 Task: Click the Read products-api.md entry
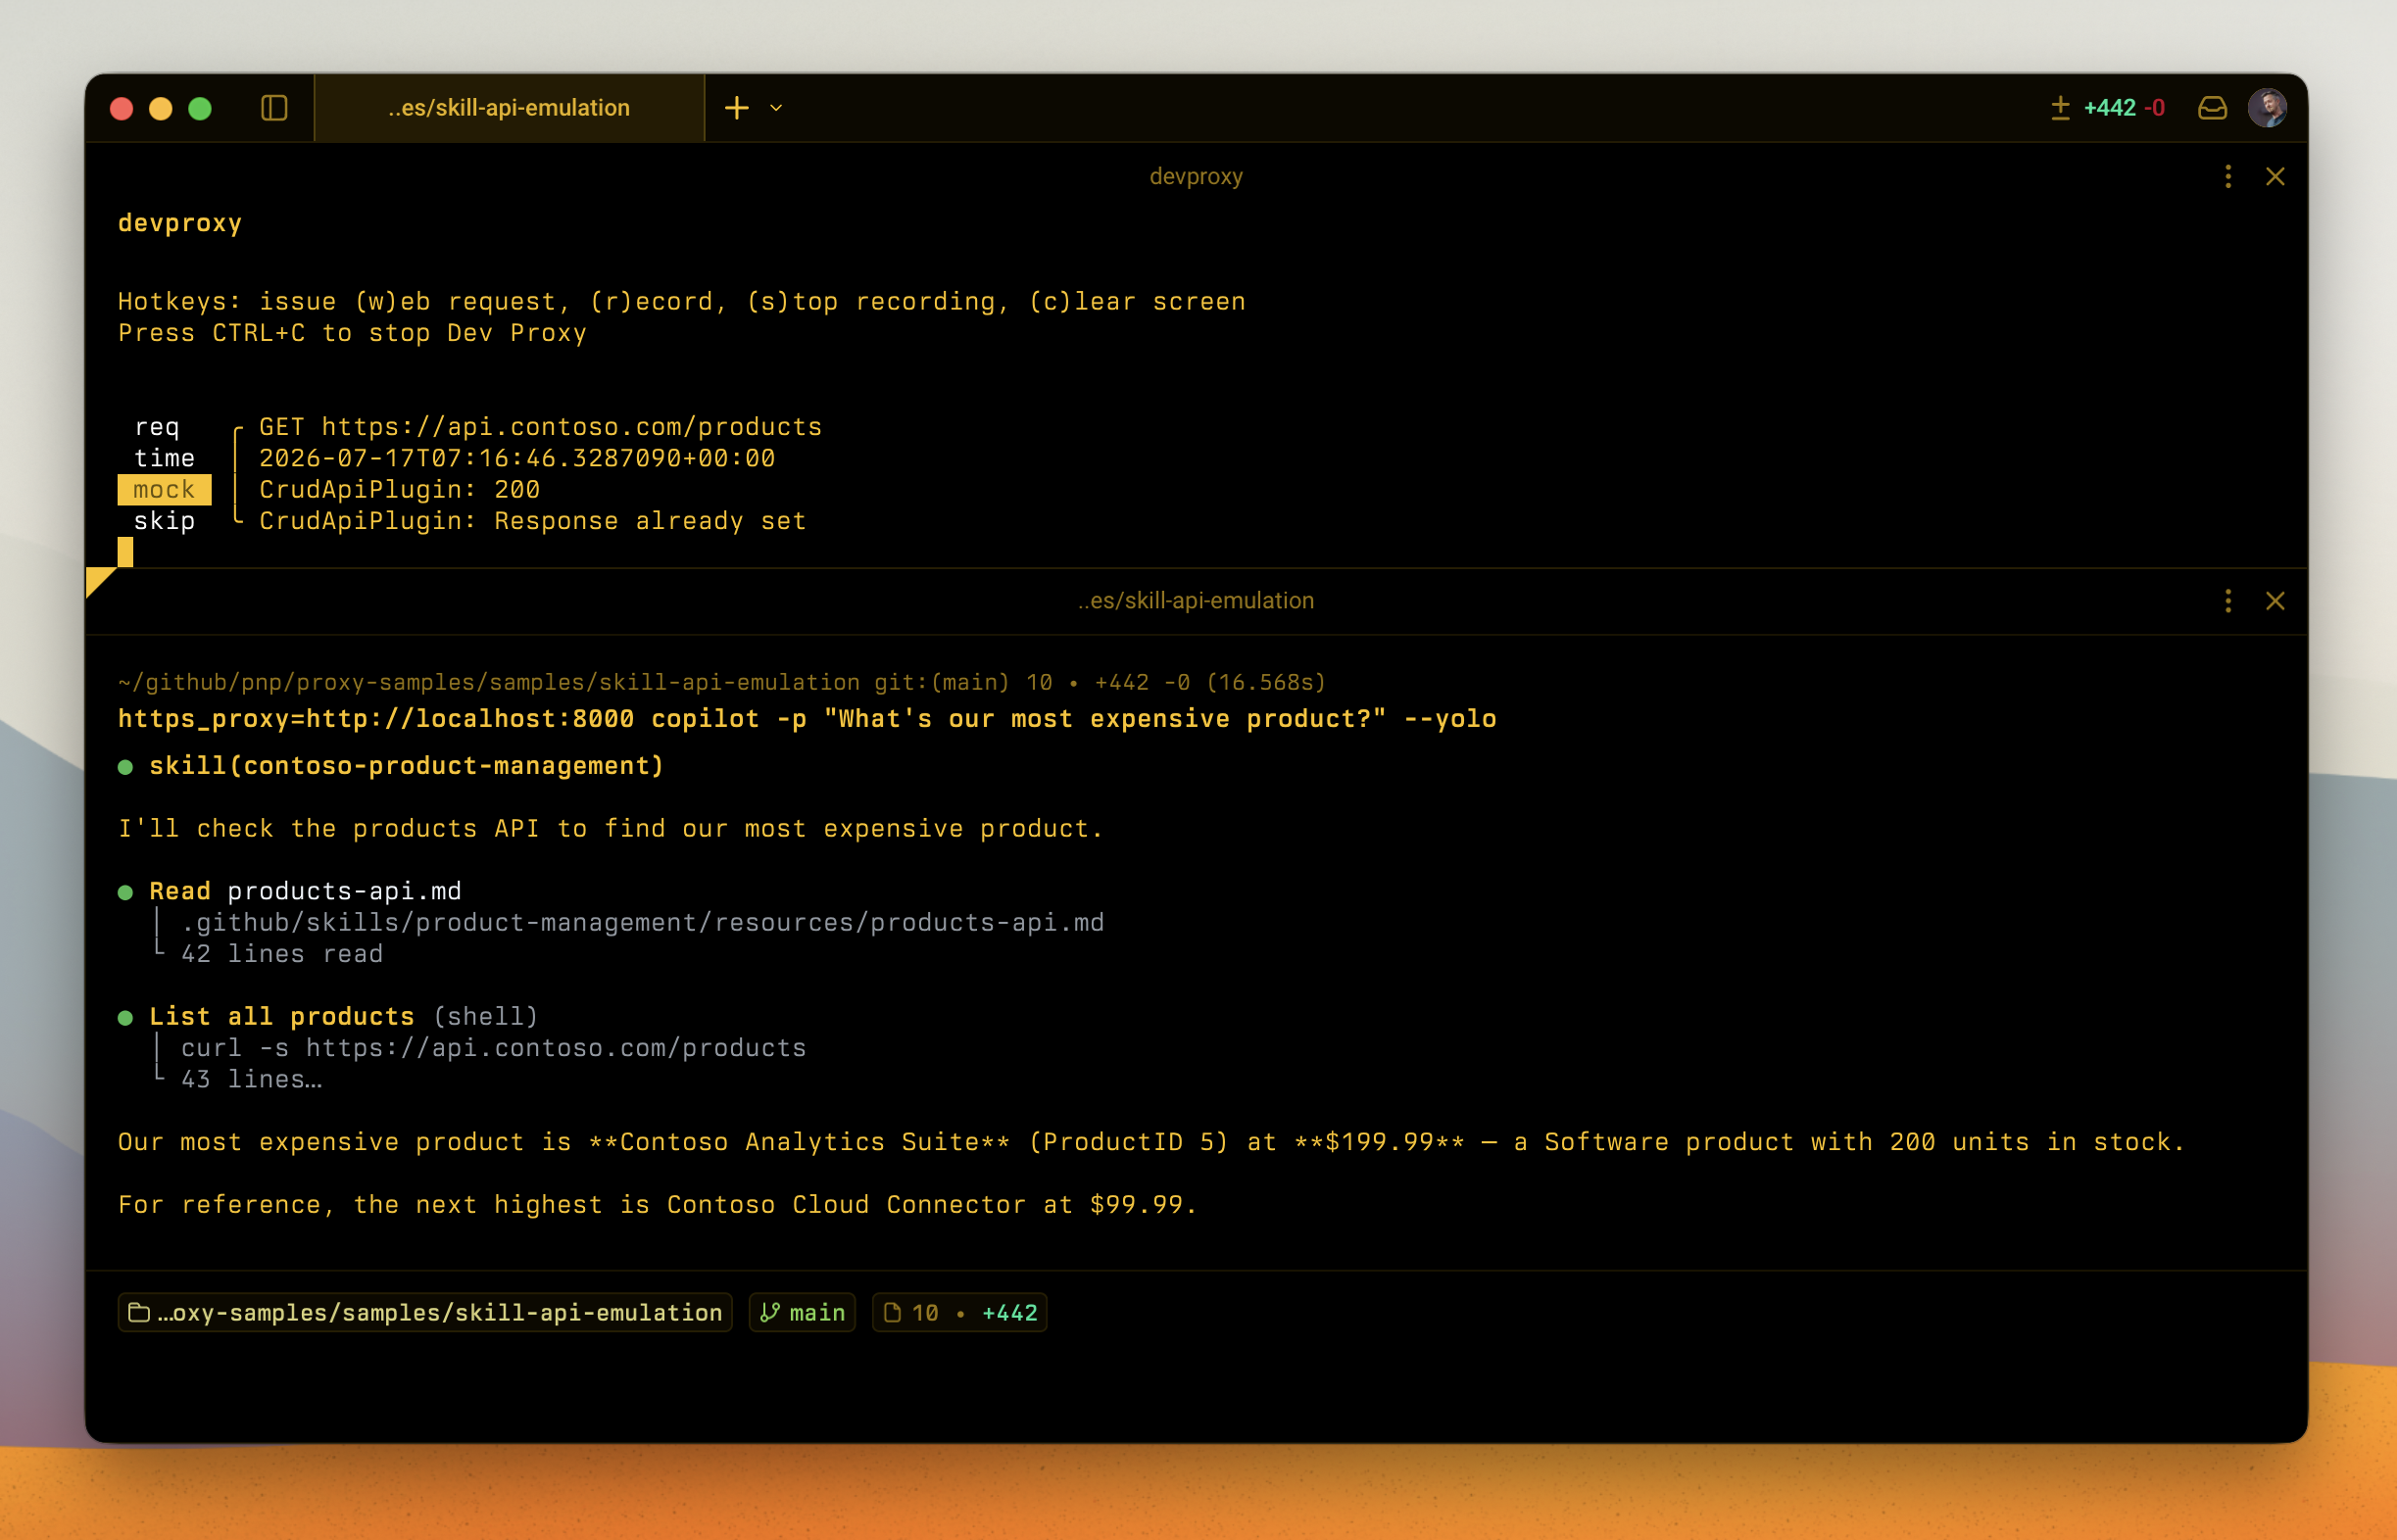tap(305, 891)
